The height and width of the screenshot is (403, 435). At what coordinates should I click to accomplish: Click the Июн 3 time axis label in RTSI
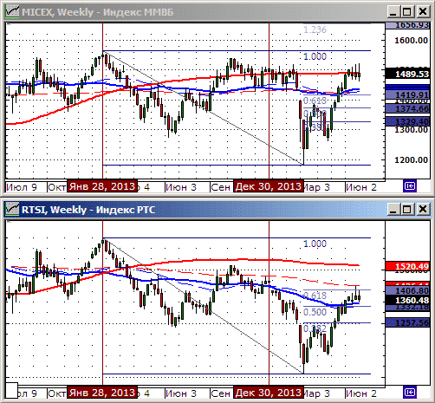coord(181,393)
